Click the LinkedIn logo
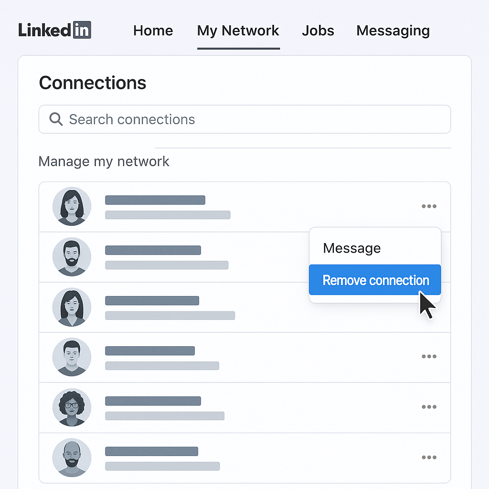 [54, 30]
